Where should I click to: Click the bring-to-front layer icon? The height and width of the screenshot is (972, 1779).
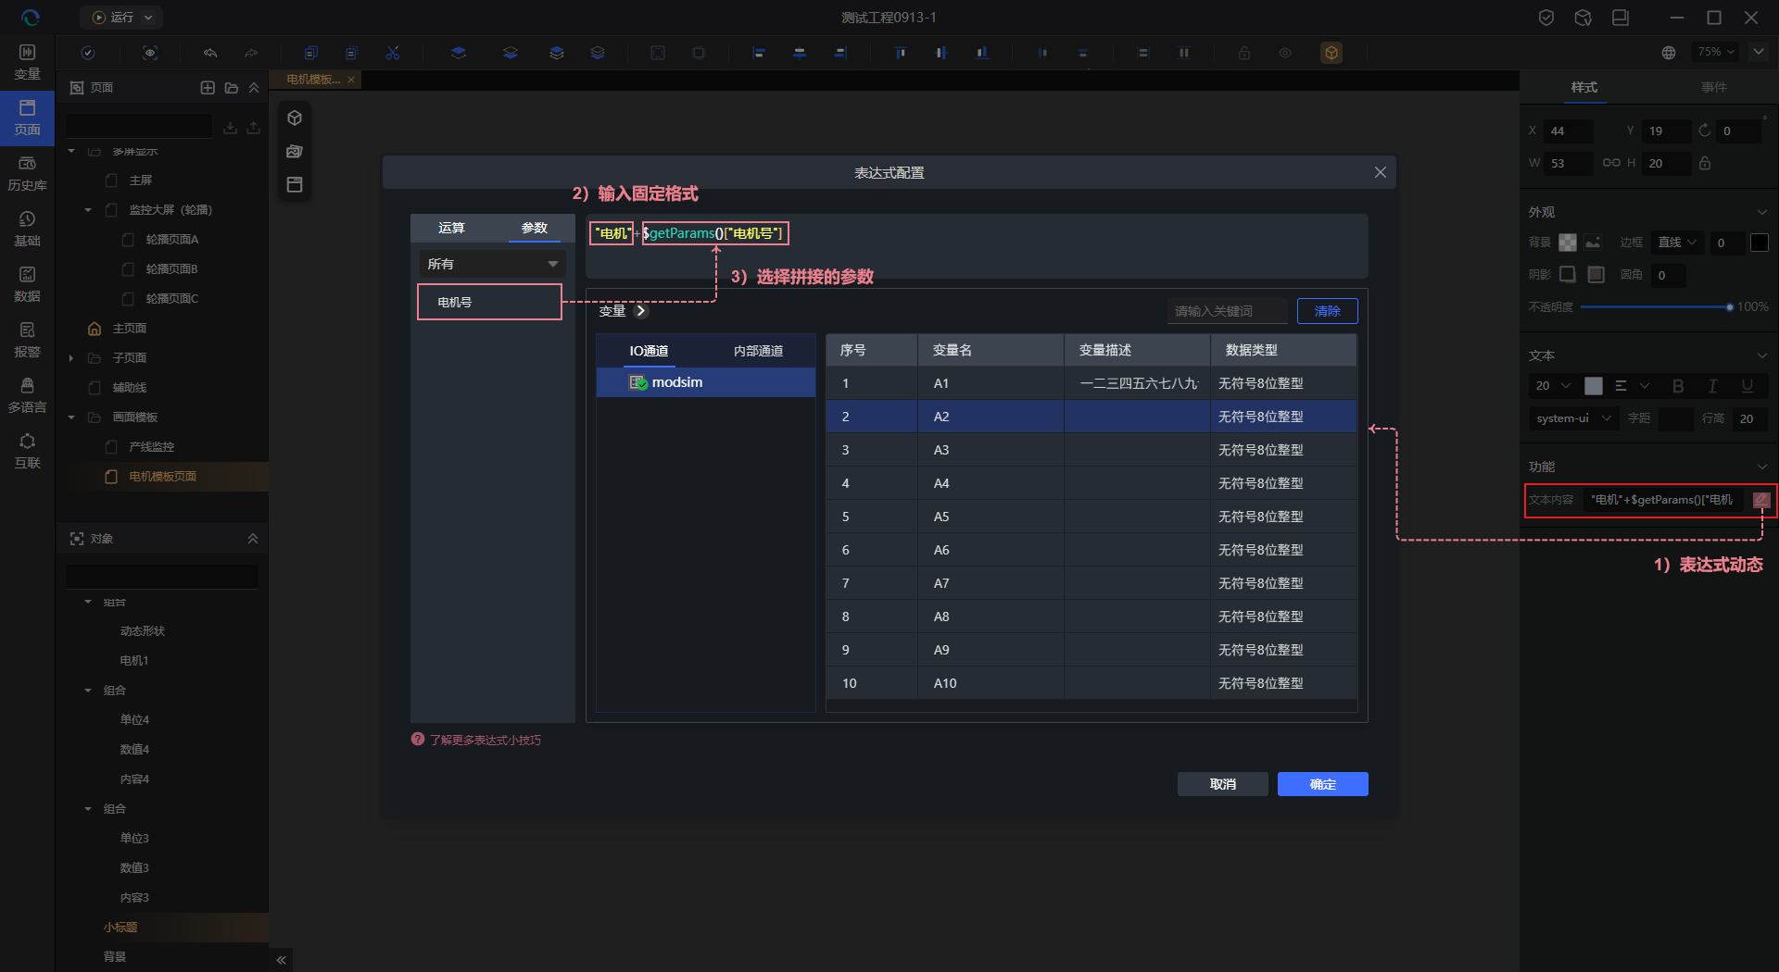click(x=459, y=53)
